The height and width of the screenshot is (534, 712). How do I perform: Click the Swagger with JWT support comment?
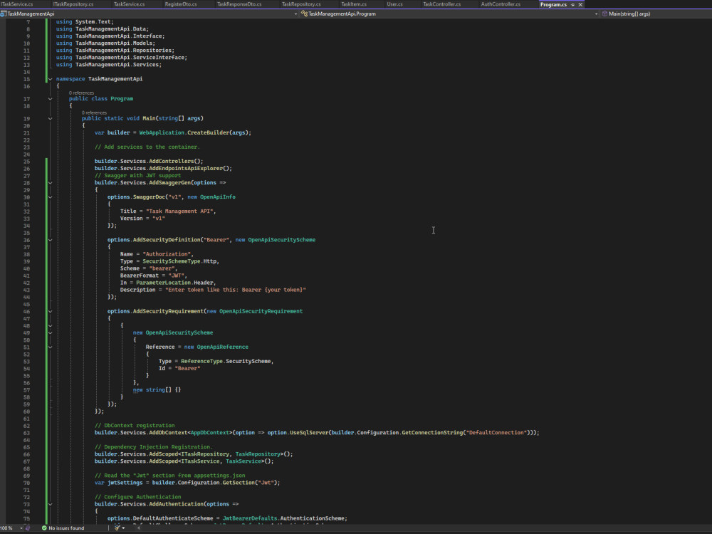(137, 176)
